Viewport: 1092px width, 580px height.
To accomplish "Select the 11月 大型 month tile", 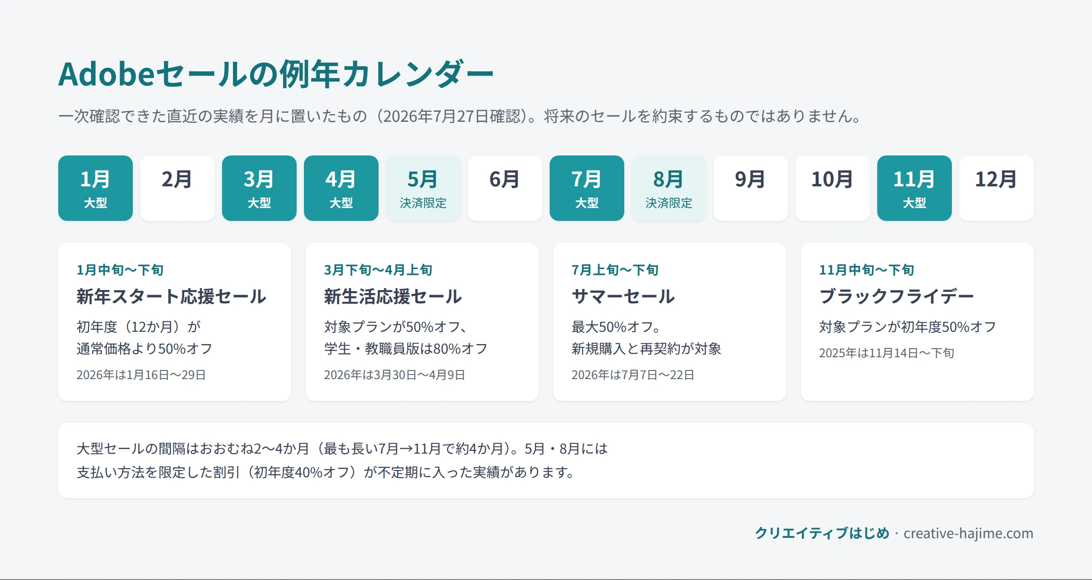I will point(915,188).
